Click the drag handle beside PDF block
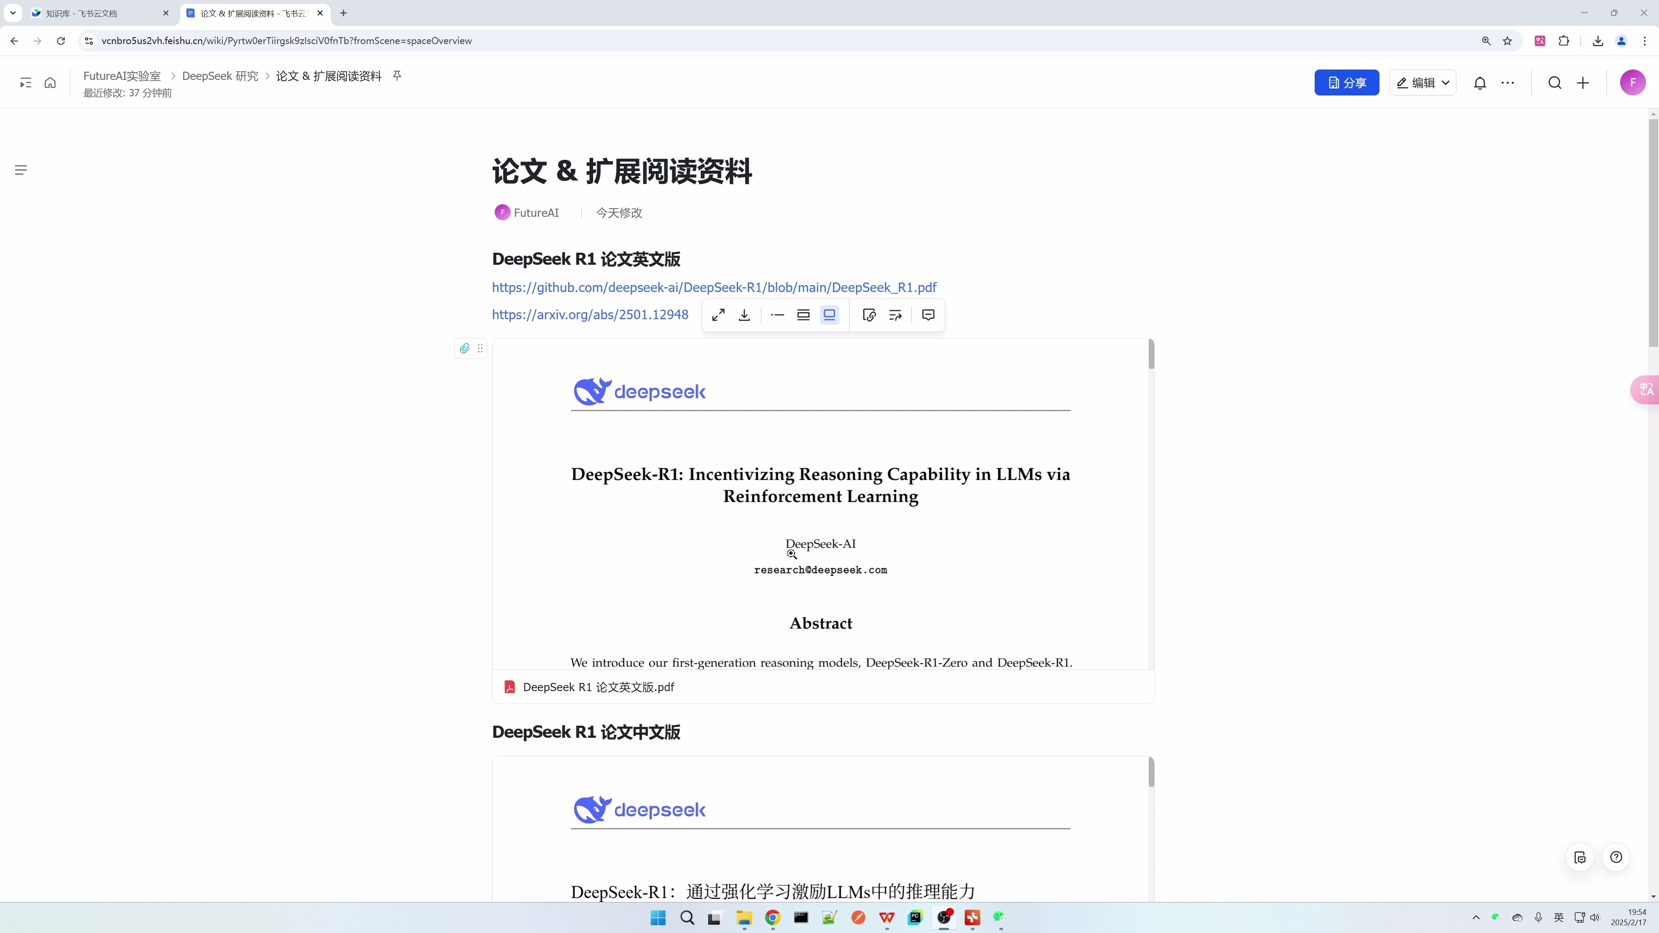This screenshot has width=1659, height=933. (480, 348)
